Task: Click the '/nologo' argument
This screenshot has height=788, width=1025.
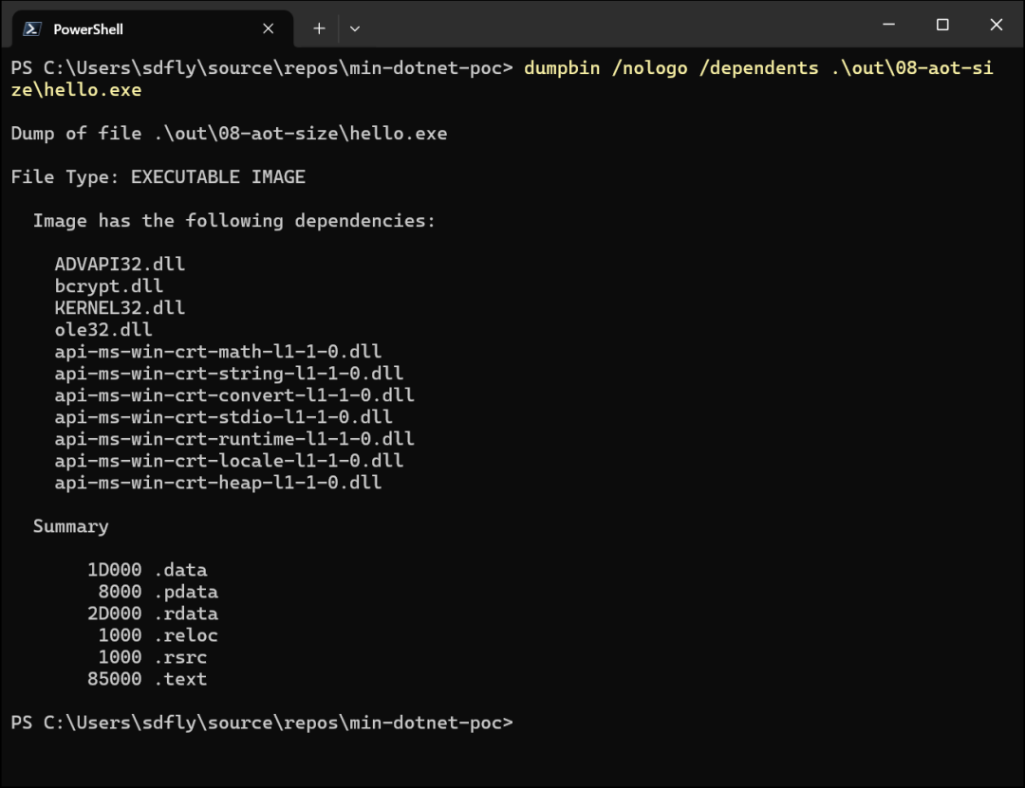Action: tap(649, 68)
